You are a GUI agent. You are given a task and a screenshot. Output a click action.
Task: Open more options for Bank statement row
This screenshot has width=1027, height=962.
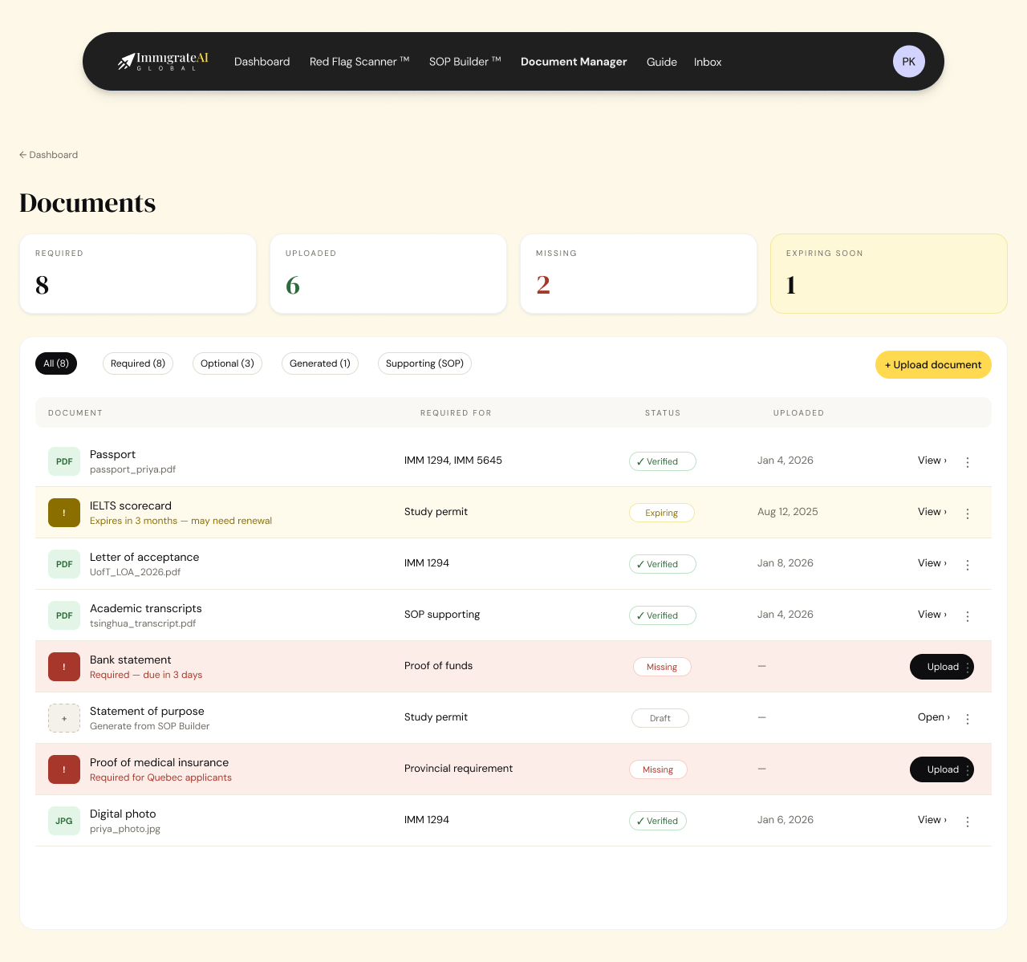pos(968,668)
